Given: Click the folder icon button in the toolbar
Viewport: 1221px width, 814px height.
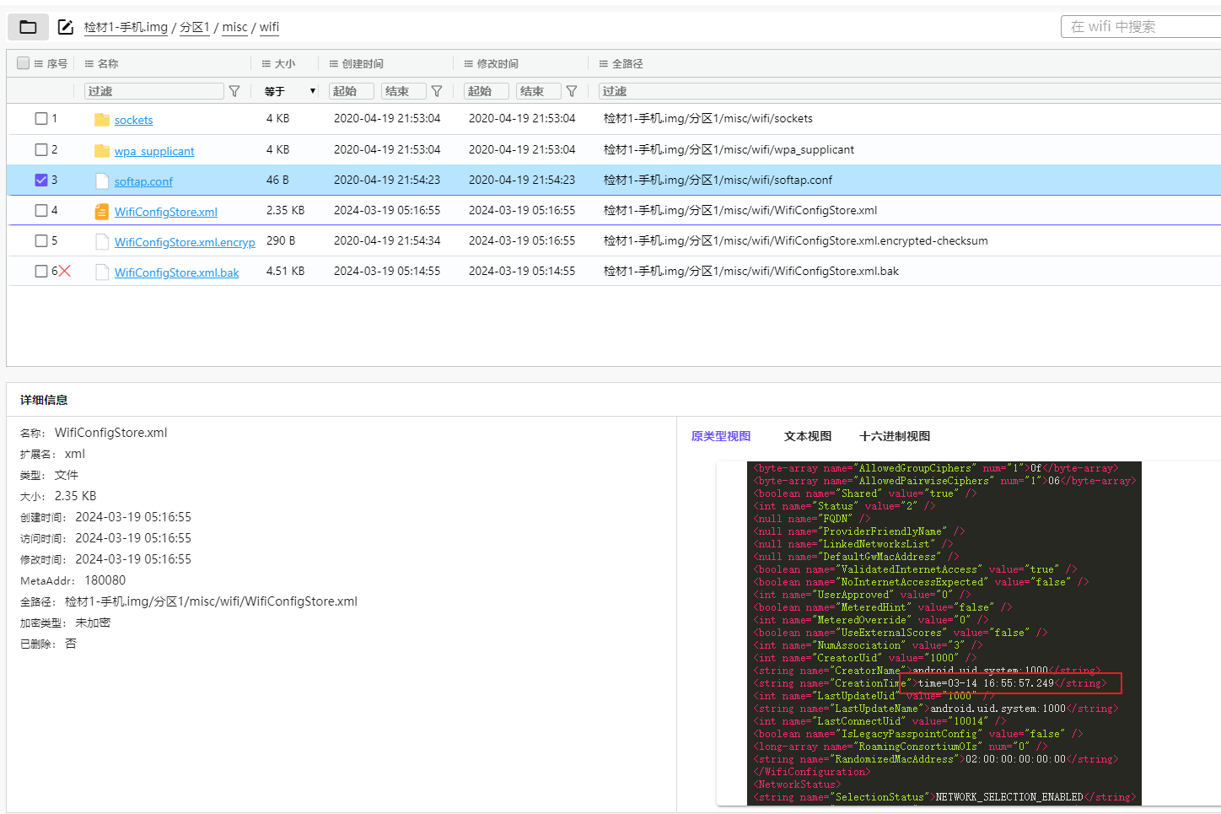Looking at the screenshot, I should tap(28, 27).
